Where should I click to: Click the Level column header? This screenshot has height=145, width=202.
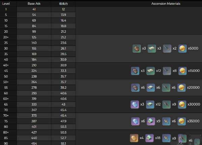pyautogui.click(x=6, y=4)
